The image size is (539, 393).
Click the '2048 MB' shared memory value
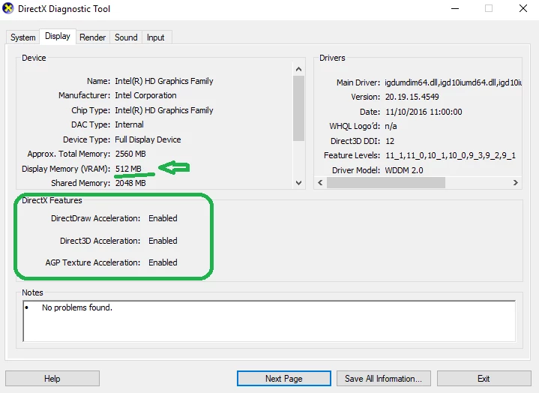[130, 183]
